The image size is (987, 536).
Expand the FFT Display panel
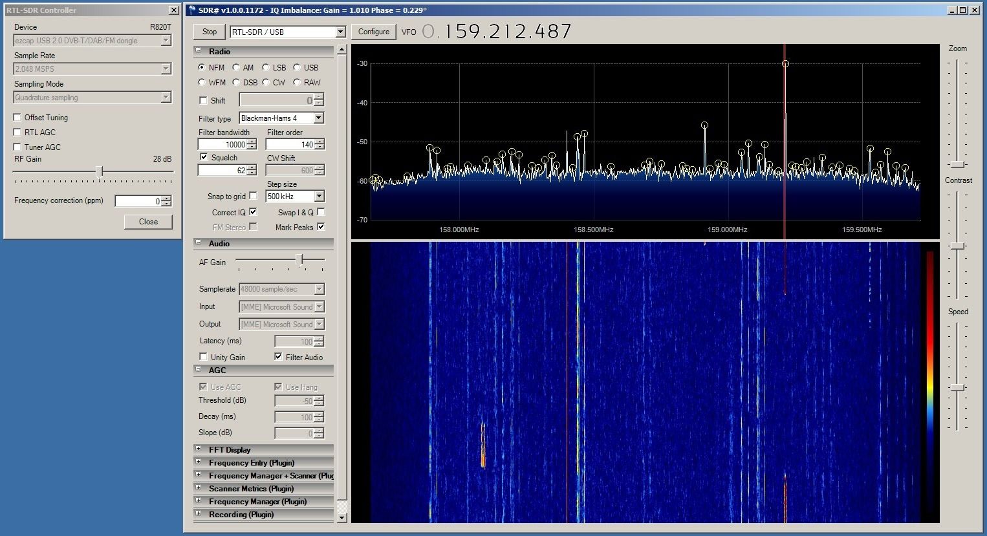click(198, 449)
